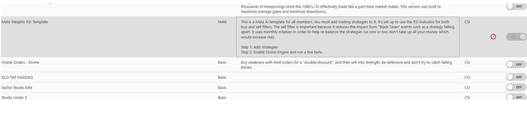Click the Oracle Orders "double discount" description
This screenshot has width=527, height=118.
(346, 65)
